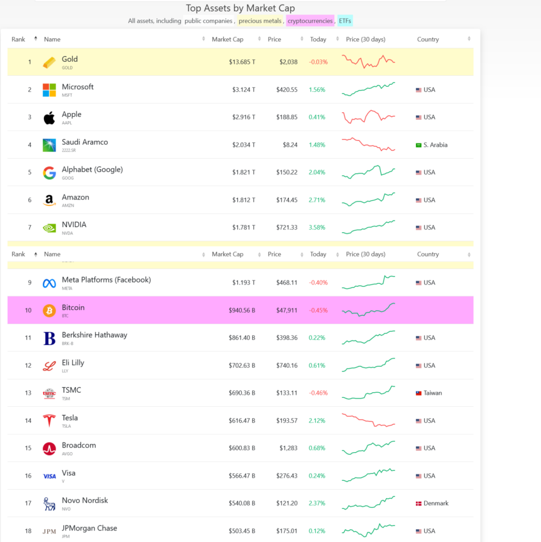Image resolution: width=541 pixels, height=542 pixels.
Task: Click the Bitcoin coin icon
Action: [x=49, y=311]
